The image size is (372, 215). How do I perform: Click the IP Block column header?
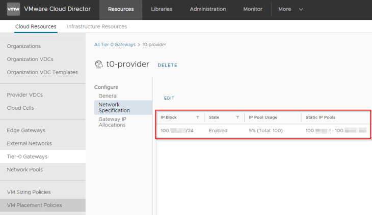point(169,117)
